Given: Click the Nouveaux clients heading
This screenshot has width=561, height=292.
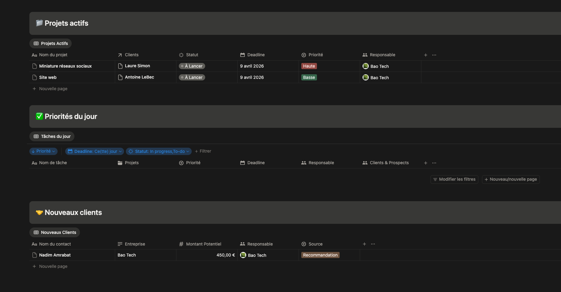Looking at the screenshot, I should point(73,213).
